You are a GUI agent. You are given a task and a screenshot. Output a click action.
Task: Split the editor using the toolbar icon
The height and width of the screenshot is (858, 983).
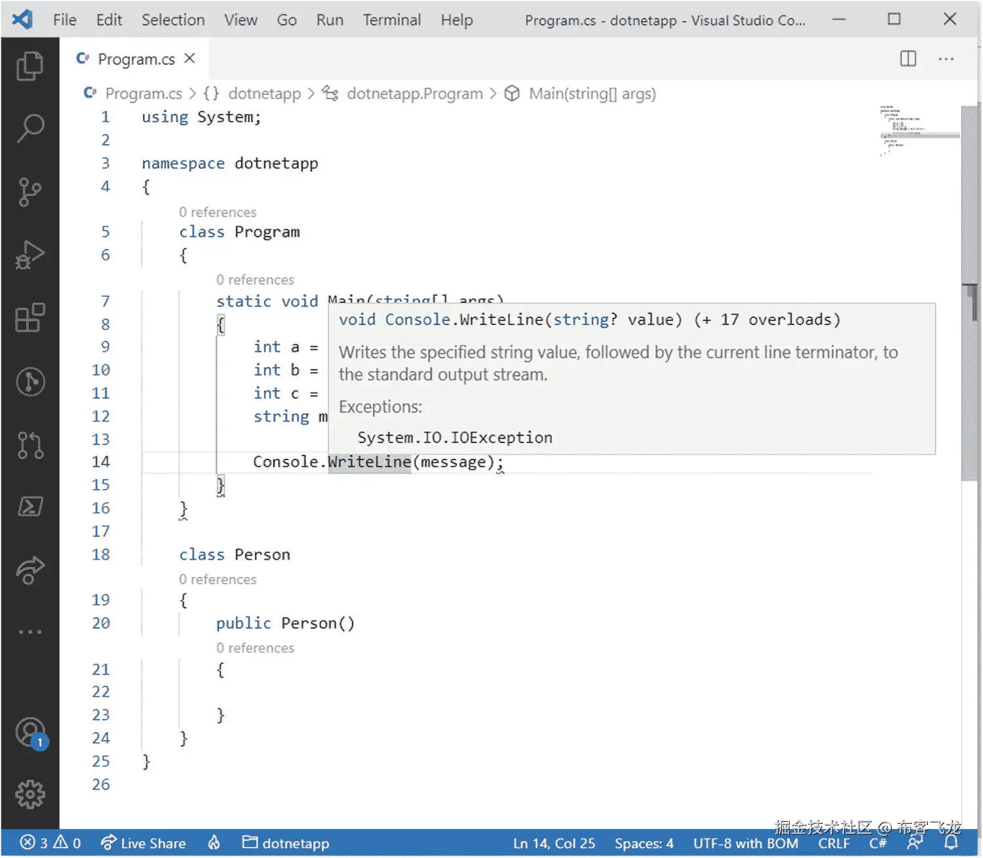pyautogui.click(x=908, y=58)
